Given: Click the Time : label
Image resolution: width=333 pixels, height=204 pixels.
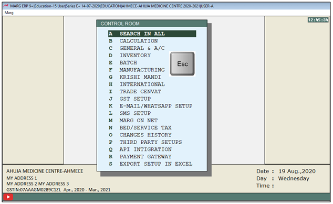Looking at the screenshot, I should [x=265, y=186].
